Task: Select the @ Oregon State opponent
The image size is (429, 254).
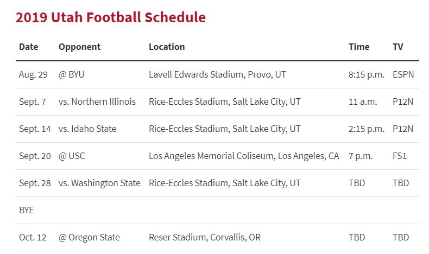Action: [x=89, y=237]
